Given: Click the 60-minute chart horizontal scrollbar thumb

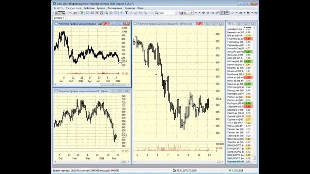Looking at the screenshot, I should pos(219,161).
